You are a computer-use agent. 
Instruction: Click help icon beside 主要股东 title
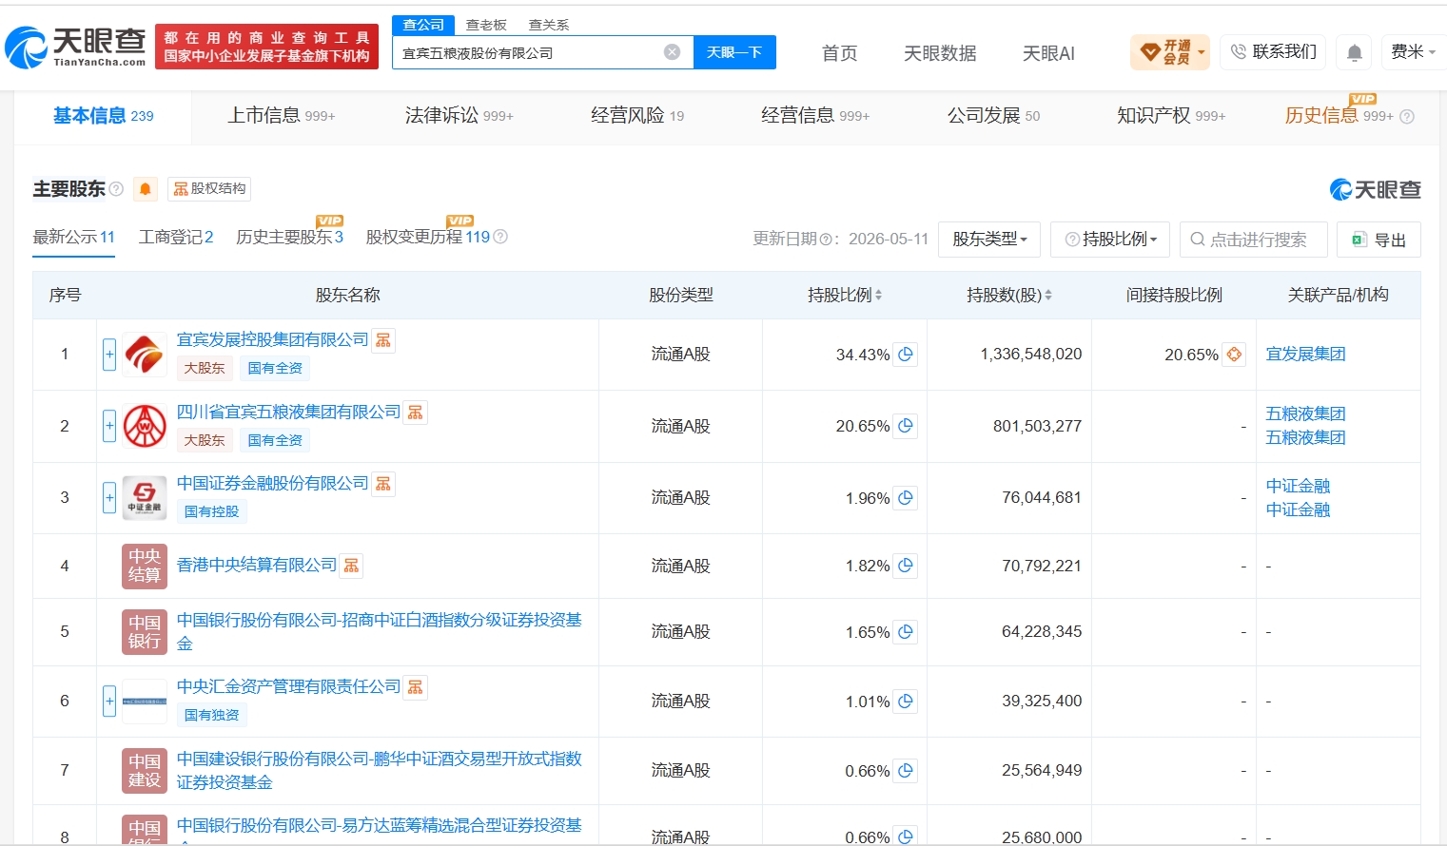(x=116, y=189)
